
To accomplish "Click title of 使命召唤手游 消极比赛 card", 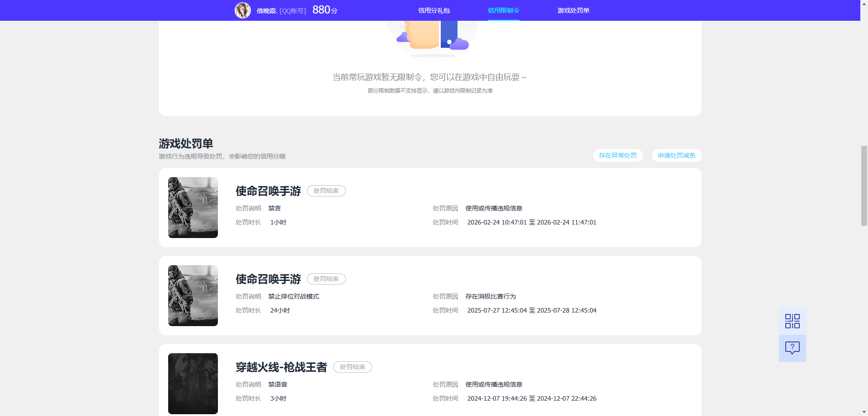I will point(268,279).
